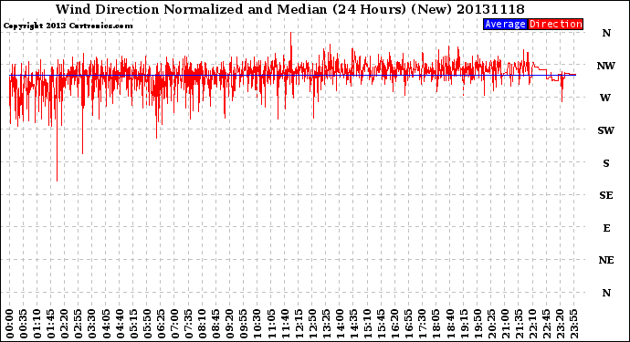Click the 03:30 time axis label
The image size is (630, 342).
point(92,324)
